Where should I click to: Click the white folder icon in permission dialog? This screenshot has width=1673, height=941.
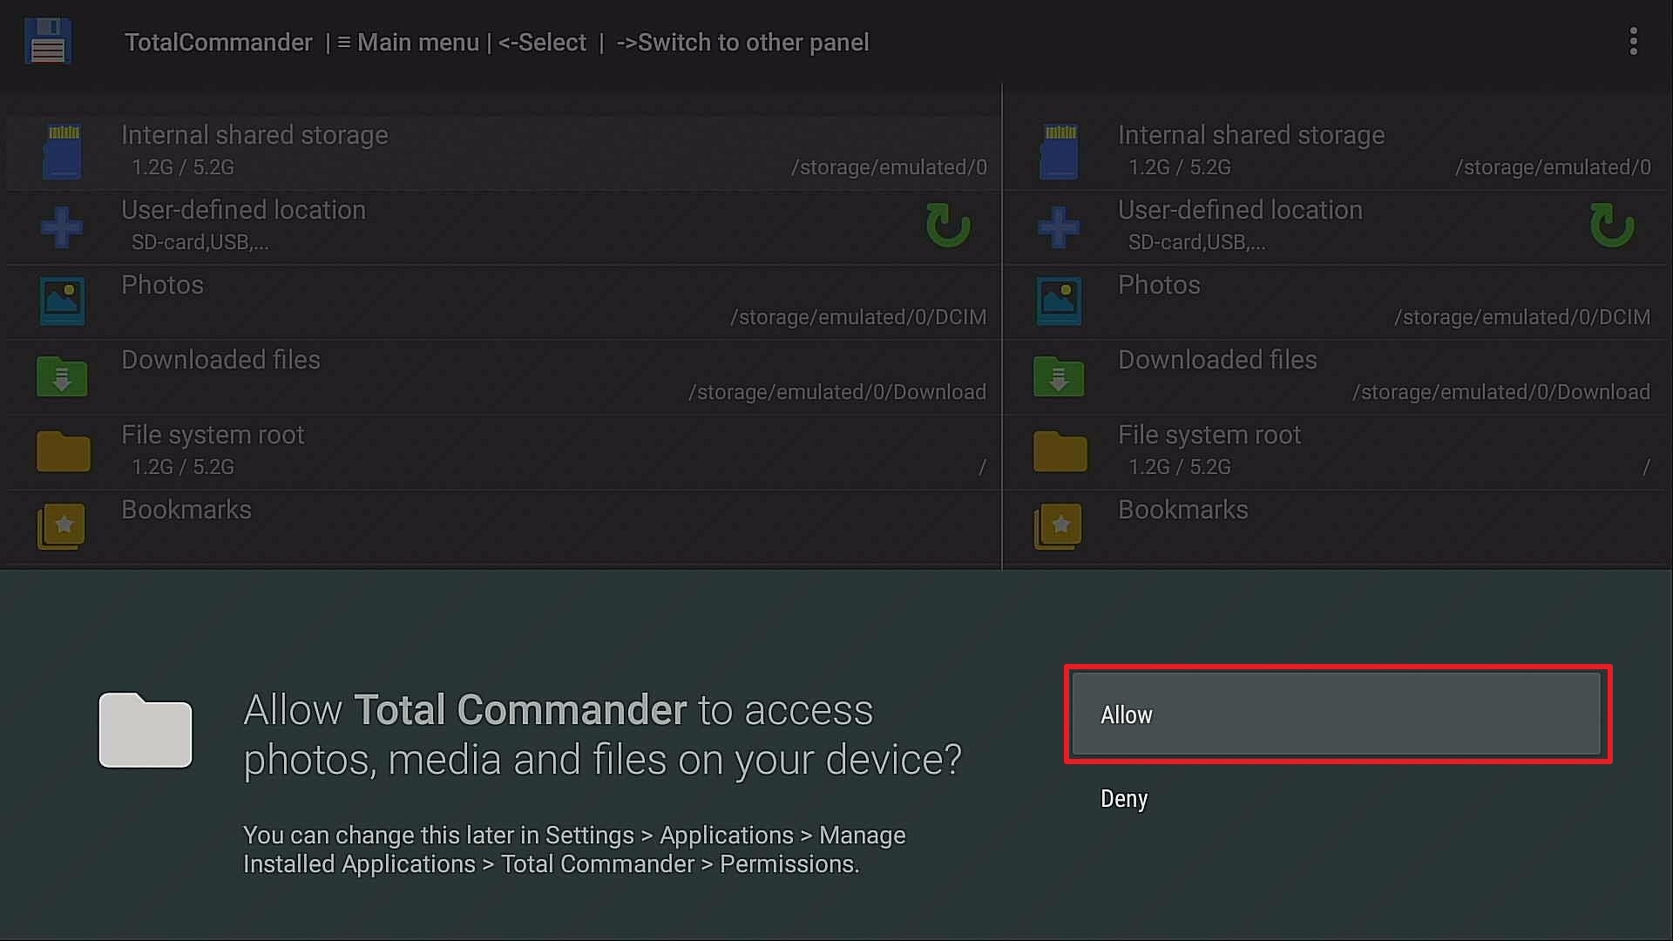(145, 730)
